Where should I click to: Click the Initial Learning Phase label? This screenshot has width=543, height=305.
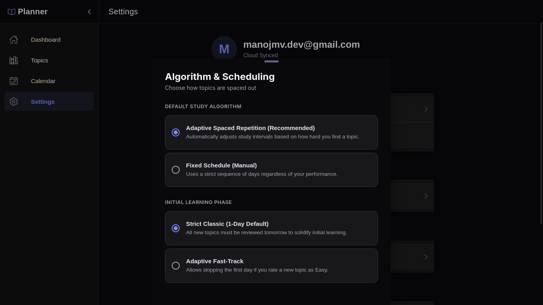[x=198, y=202]
